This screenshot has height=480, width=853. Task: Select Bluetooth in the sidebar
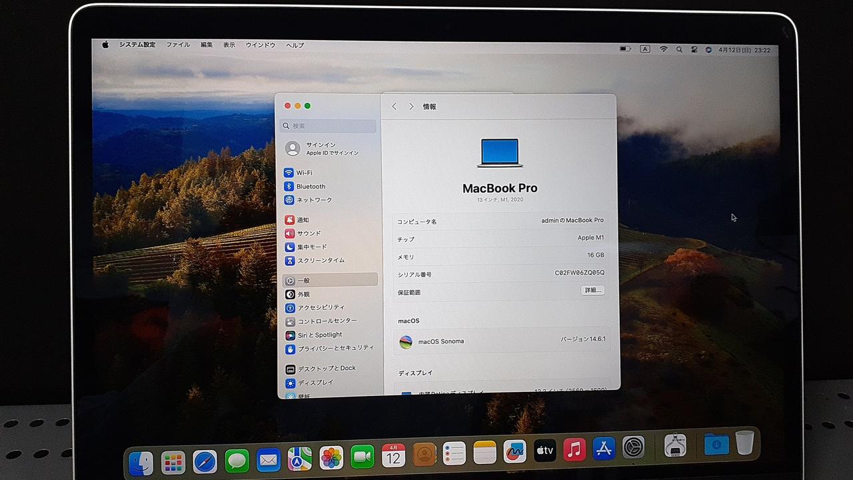[x=310, y=187]
